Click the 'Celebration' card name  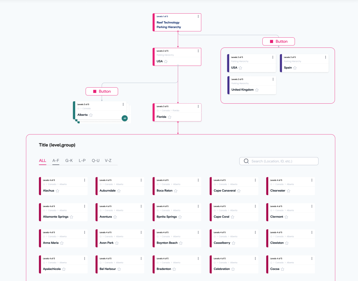point(221,269)
